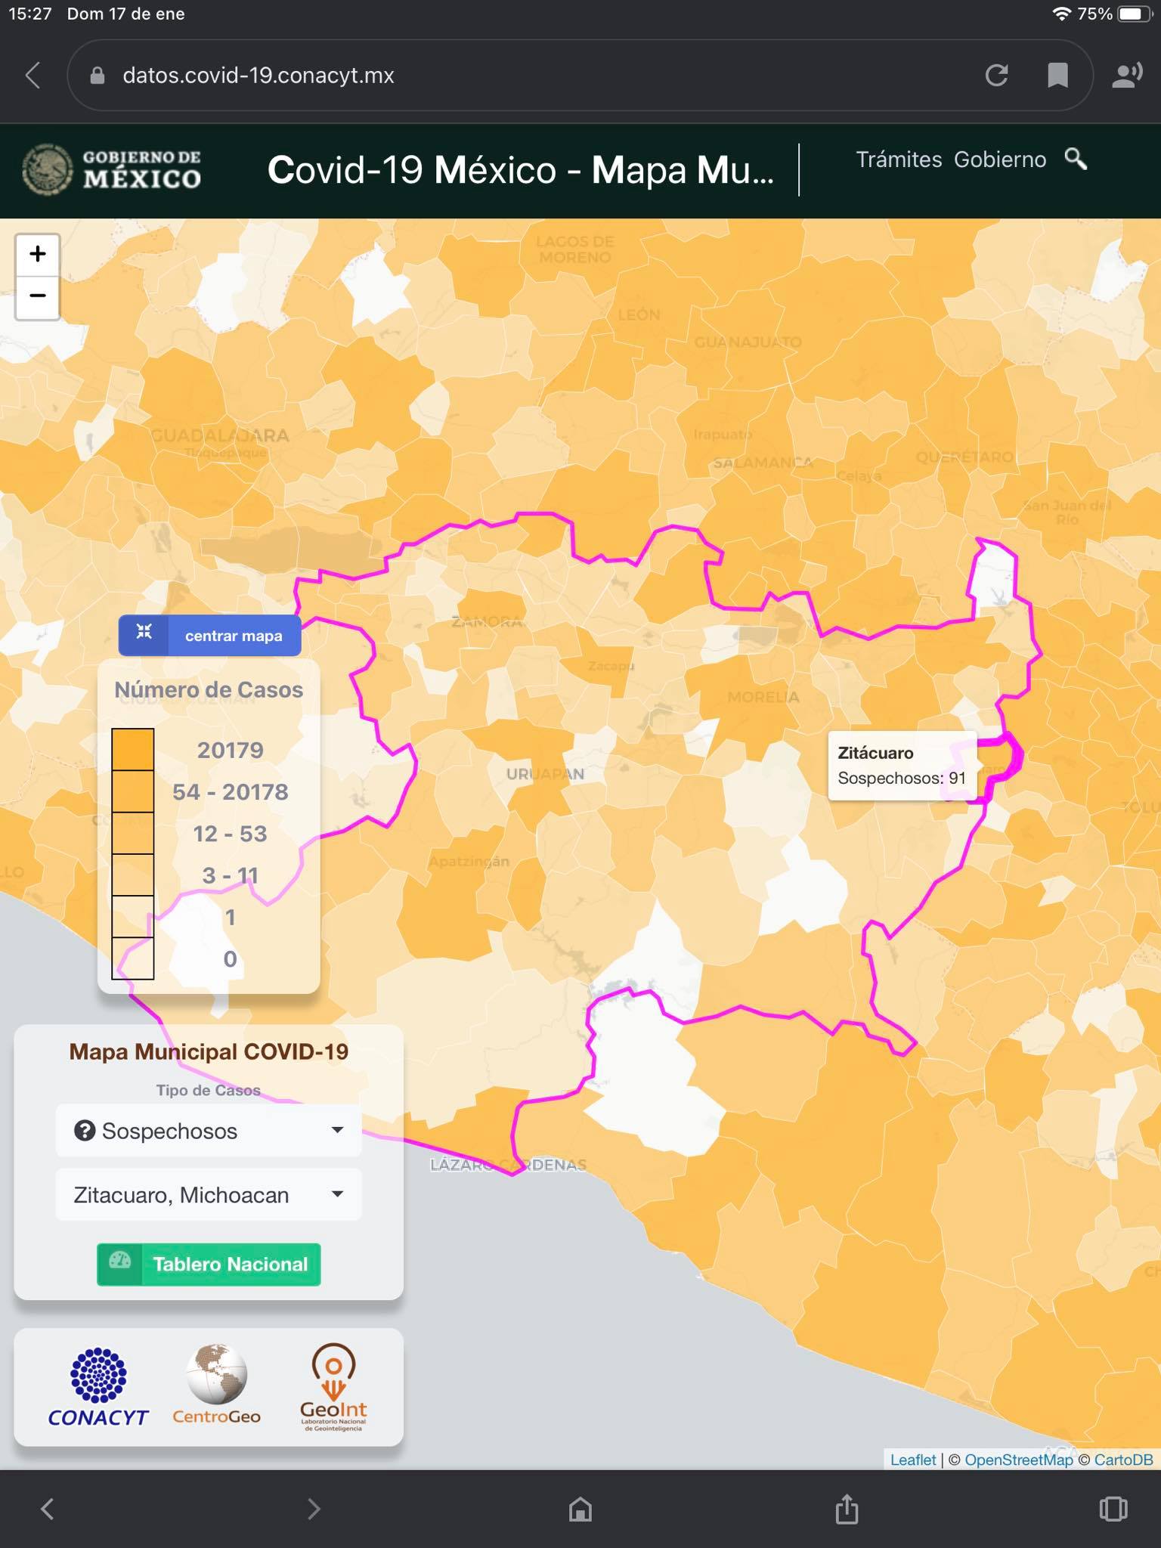Open the CartoDB attribution link
This screenshot has height=1548, width=1161.
point(1124,1460)
